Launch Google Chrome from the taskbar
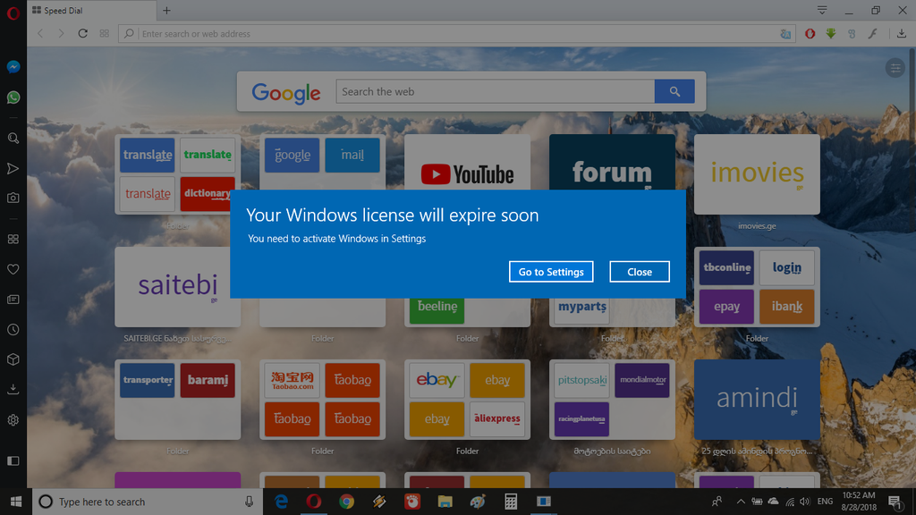 (346, 502)
